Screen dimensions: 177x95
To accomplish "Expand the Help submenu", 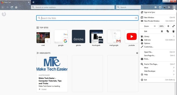I will tap(158, 75).
